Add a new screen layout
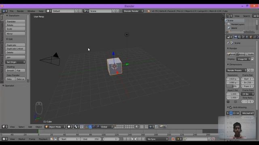The height and width of the screenshot is (145, 259). point(76,11)
